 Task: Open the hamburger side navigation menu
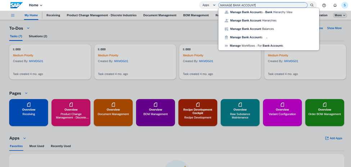[13, 15]
